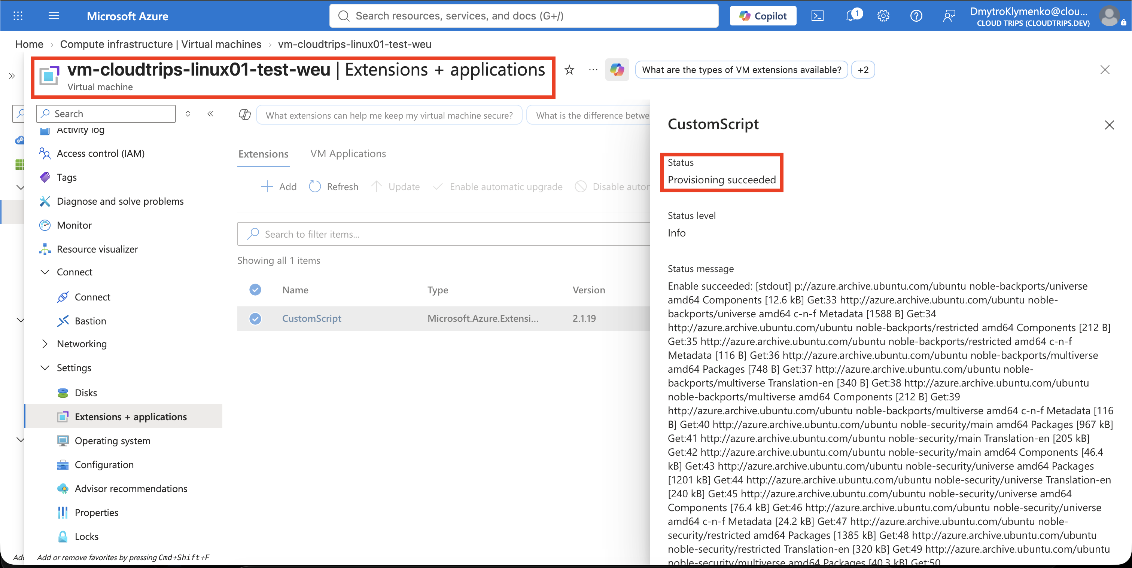Click the Copilot suggestions icon above the tabs

tap(244, 114)
